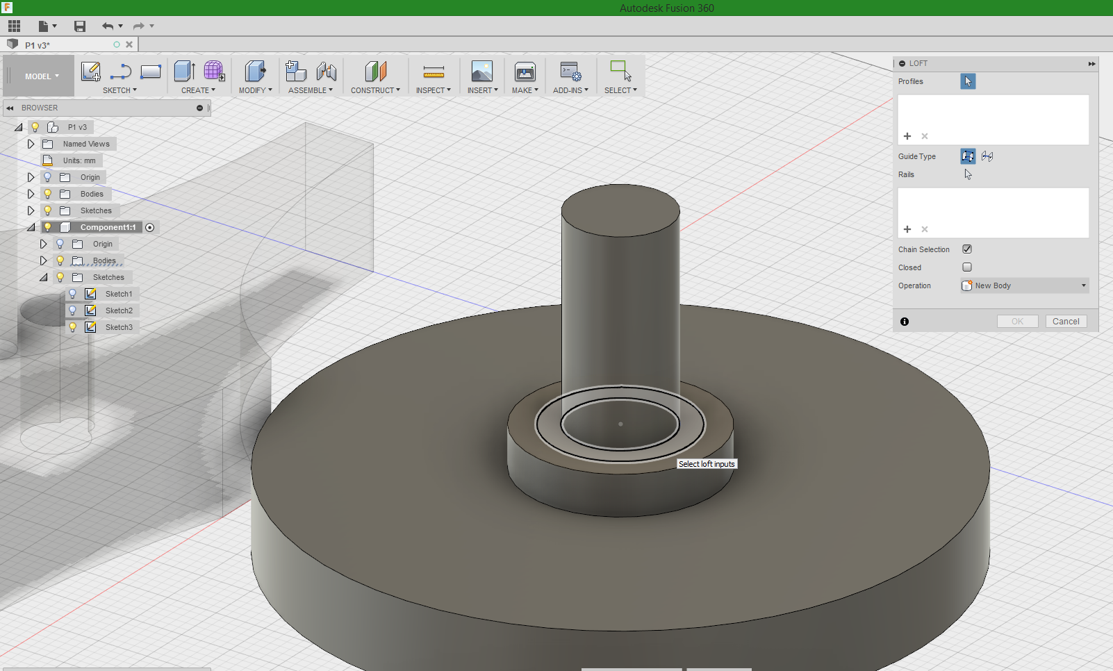Open the SKETCH dropdown menu
Viewport: 1113px width, 671px height.
click(119, 90)
